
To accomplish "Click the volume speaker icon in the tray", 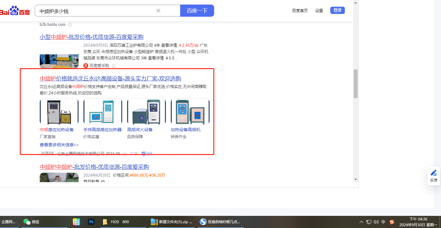I will tap(376, 222).
